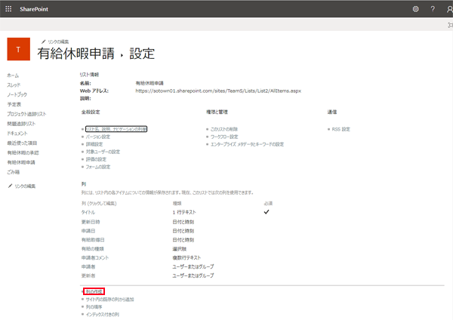Click the 選択肢 type text

point(180,248)
